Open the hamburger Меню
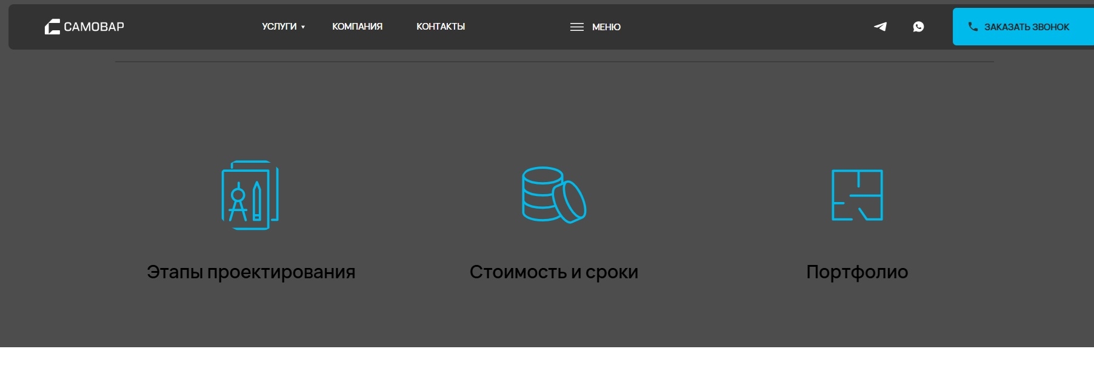Viewport: 1094px width, 392px height. tap(595, 27)
